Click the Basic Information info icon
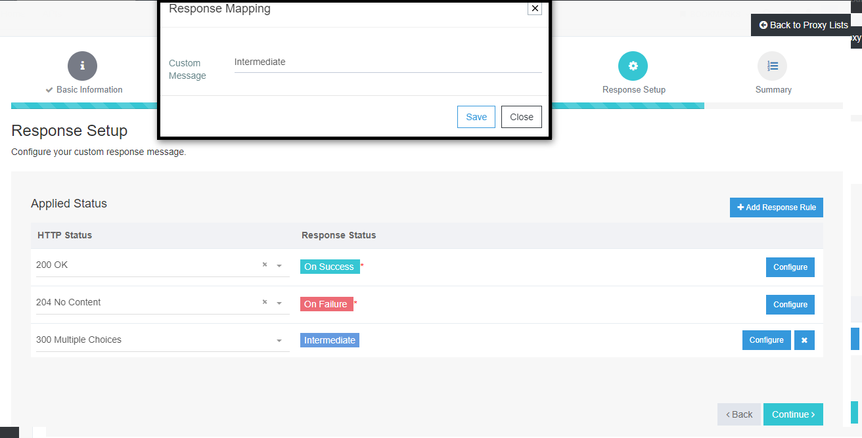 (x=82, y=66)
